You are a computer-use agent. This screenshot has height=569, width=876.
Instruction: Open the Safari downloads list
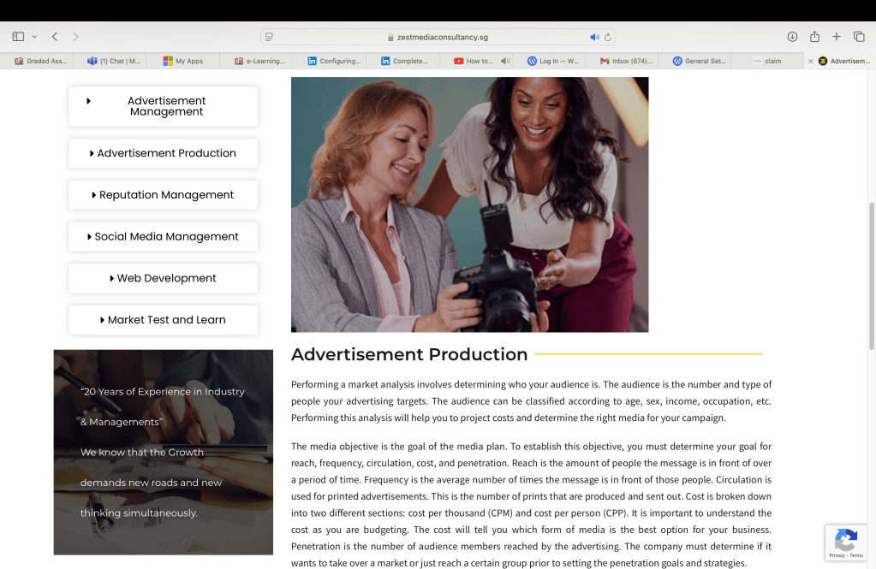(x=792, y=37)
